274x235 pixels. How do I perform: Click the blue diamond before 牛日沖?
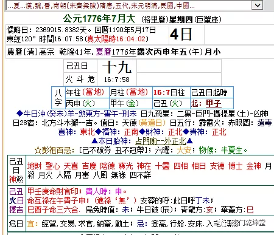19,114
